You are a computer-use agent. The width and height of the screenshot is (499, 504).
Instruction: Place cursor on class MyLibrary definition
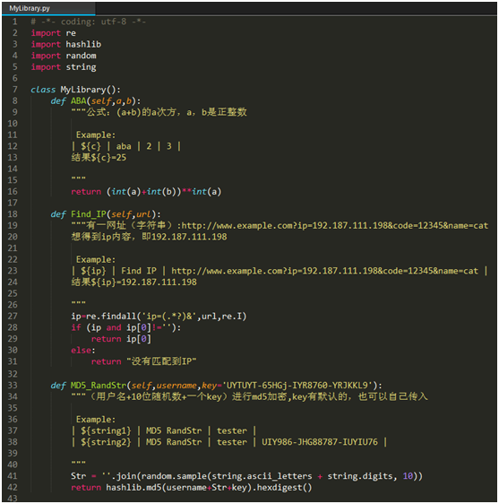[75, 90]
